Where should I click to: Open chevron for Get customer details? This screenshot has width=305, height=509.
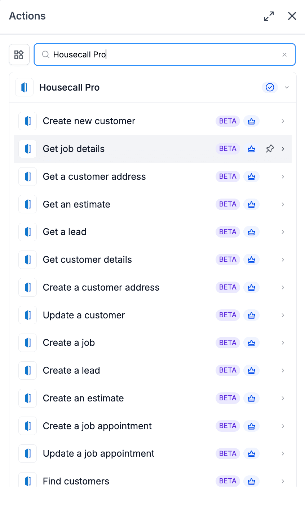(x=283, y=260)
